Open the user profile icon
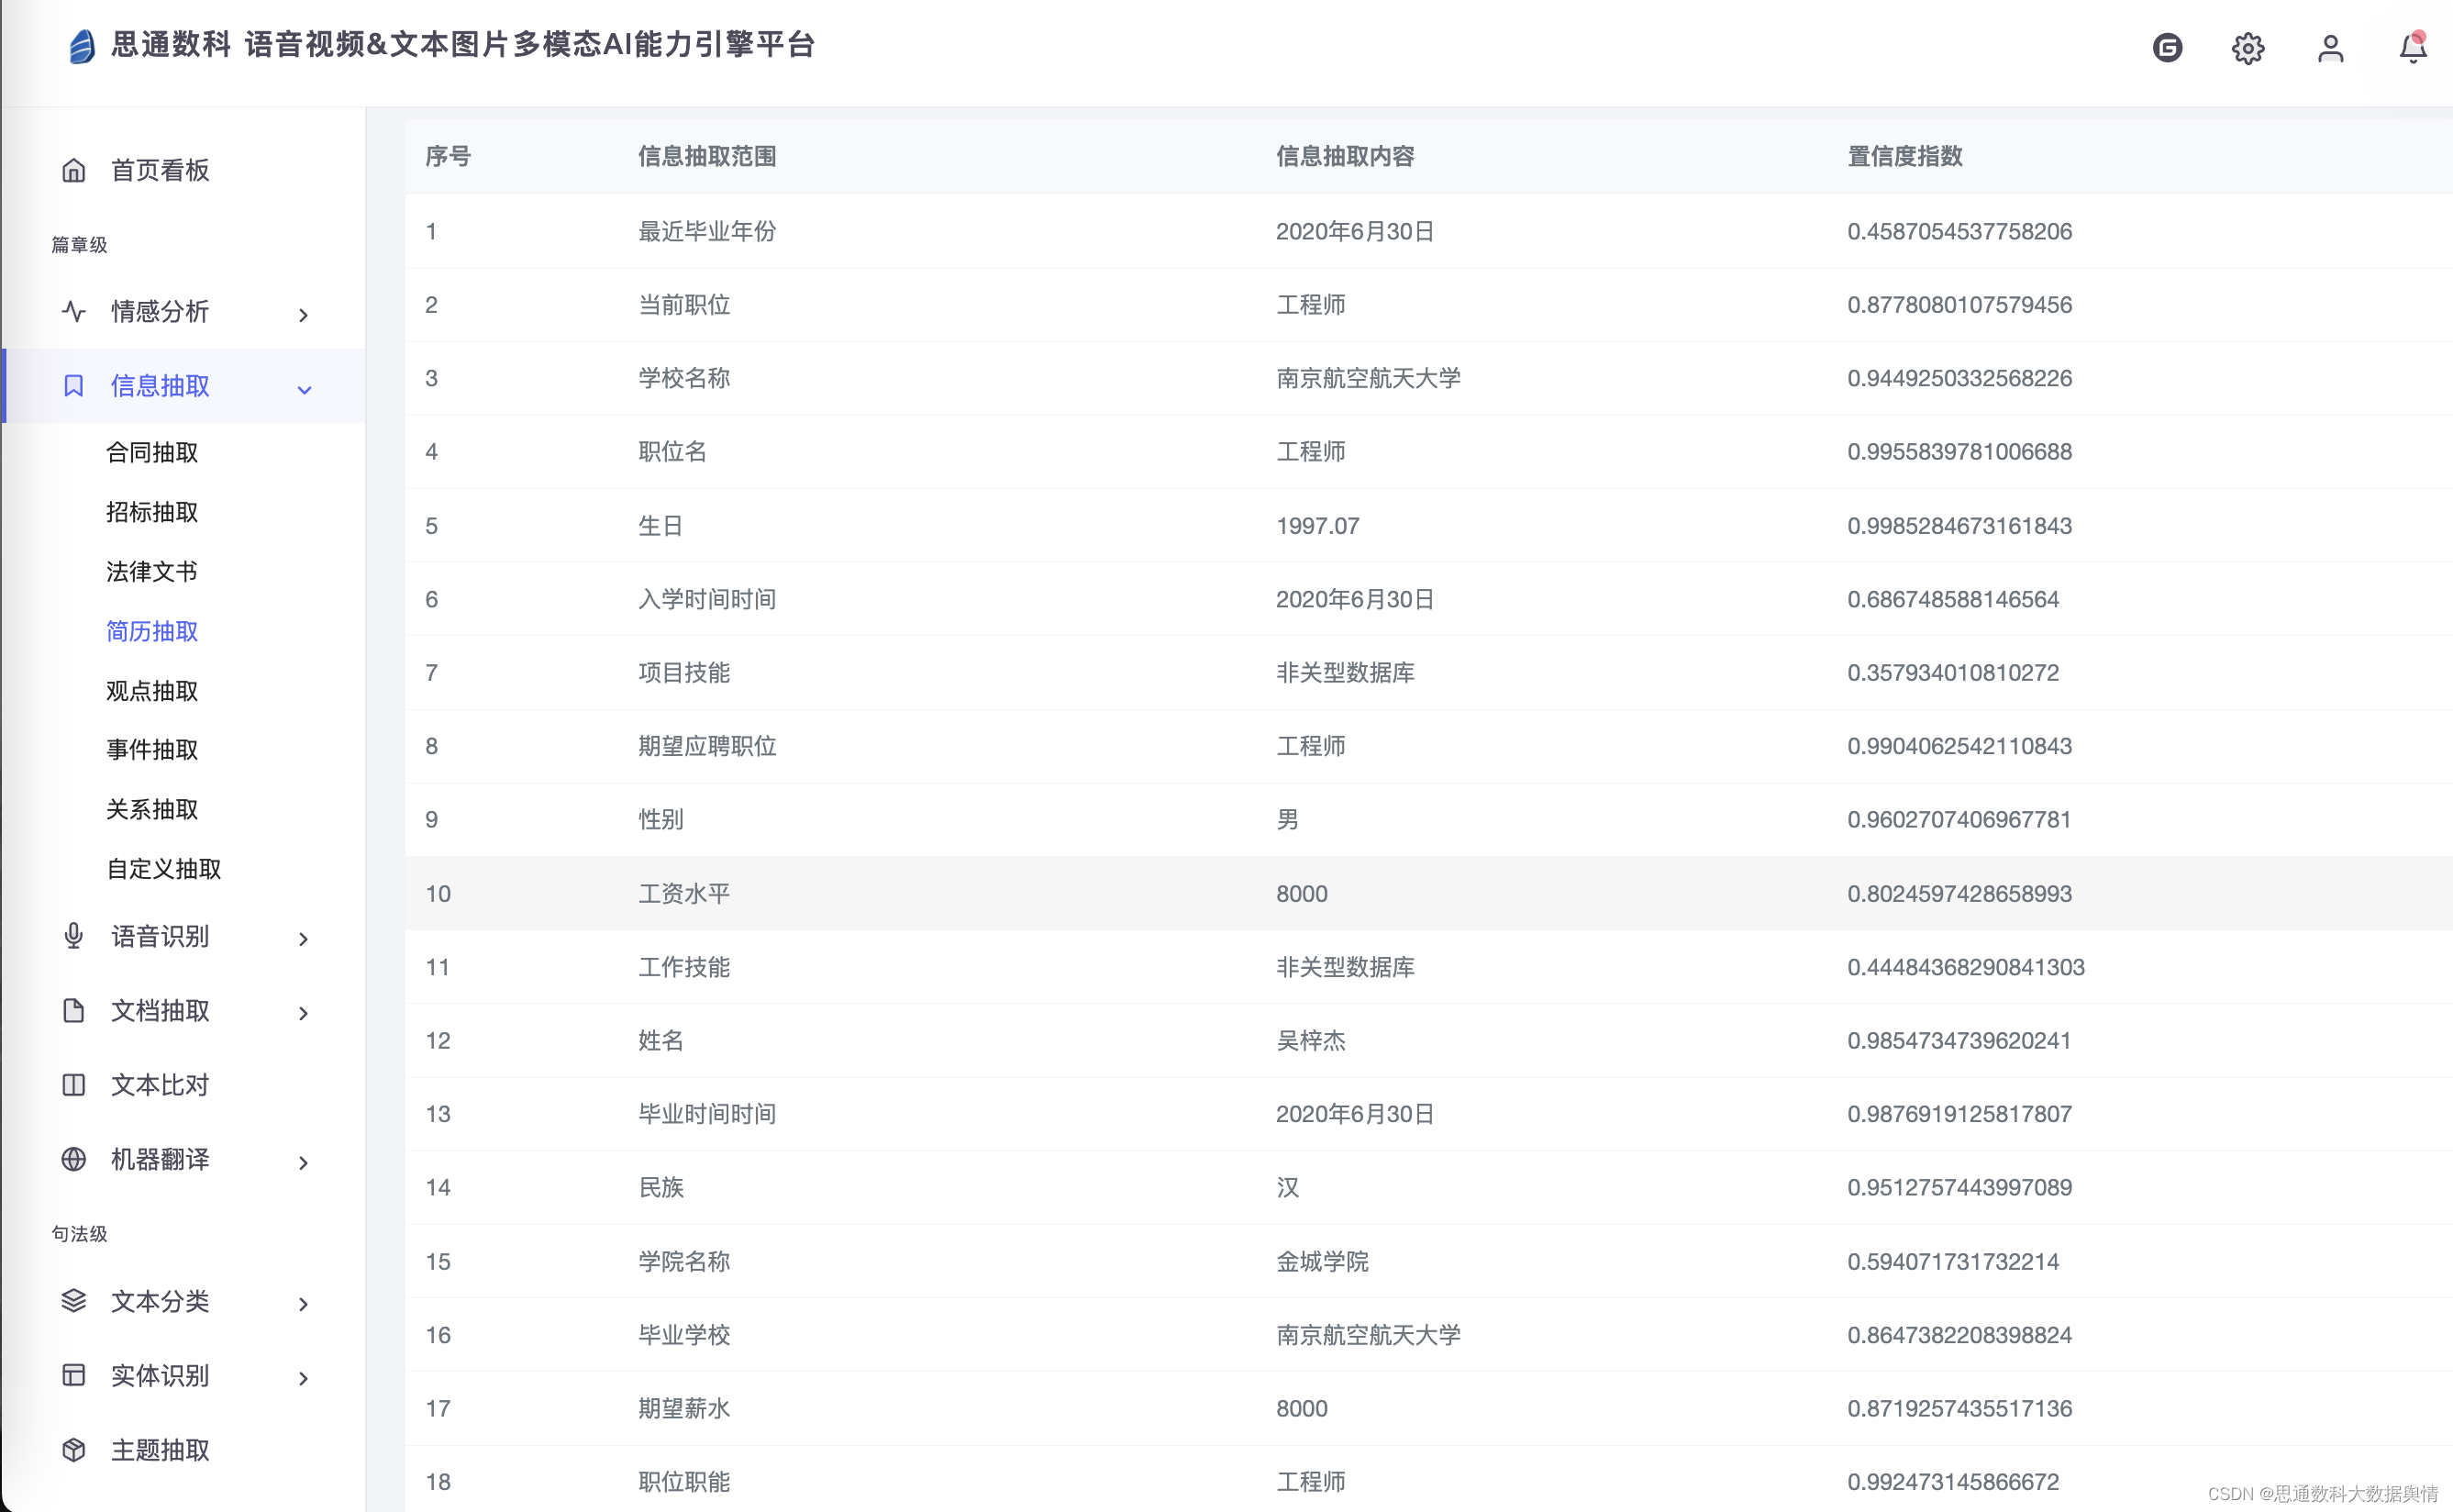Screen dimensions: 2453x1512 (x=2330, y=48)
